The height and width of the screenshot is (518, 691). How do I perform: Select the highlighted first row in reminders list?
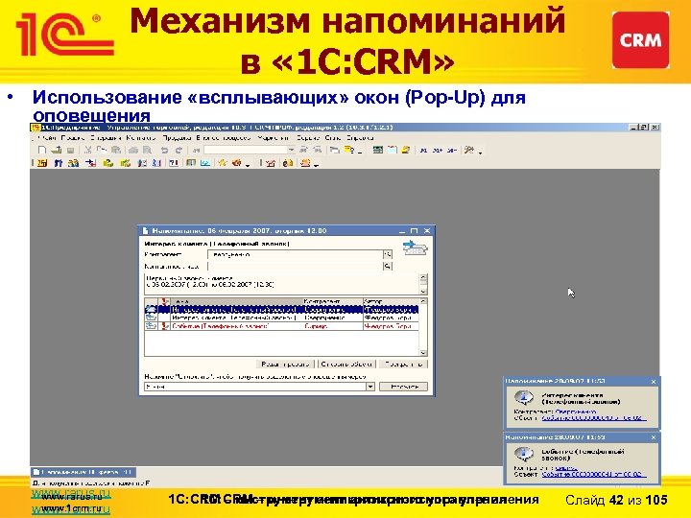pos(281,309)
